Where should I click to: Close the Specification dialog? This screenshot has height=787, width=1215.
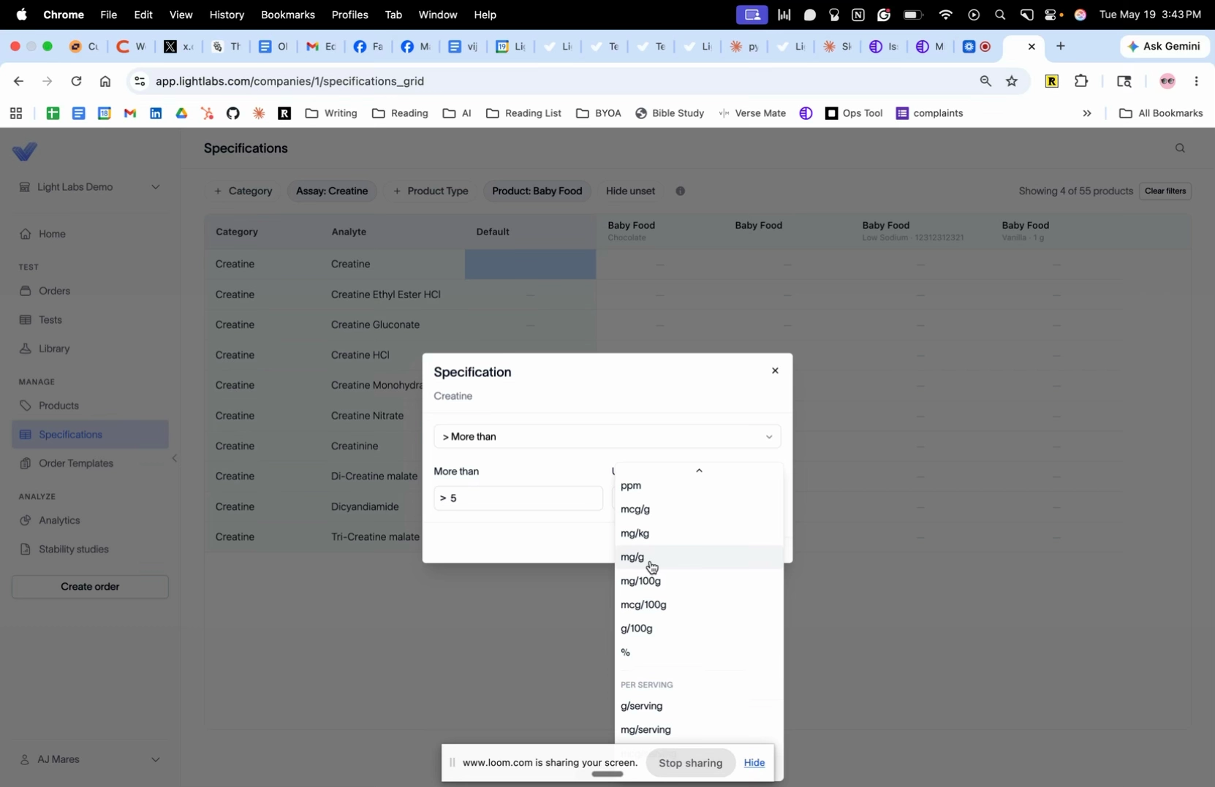click(775, 370)
